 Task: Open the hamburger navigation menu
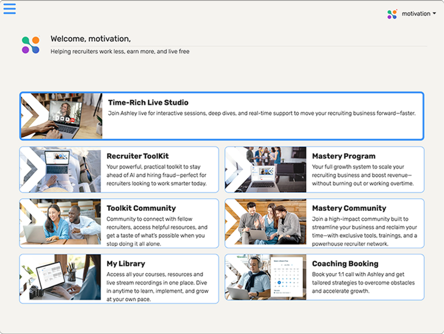9,8
